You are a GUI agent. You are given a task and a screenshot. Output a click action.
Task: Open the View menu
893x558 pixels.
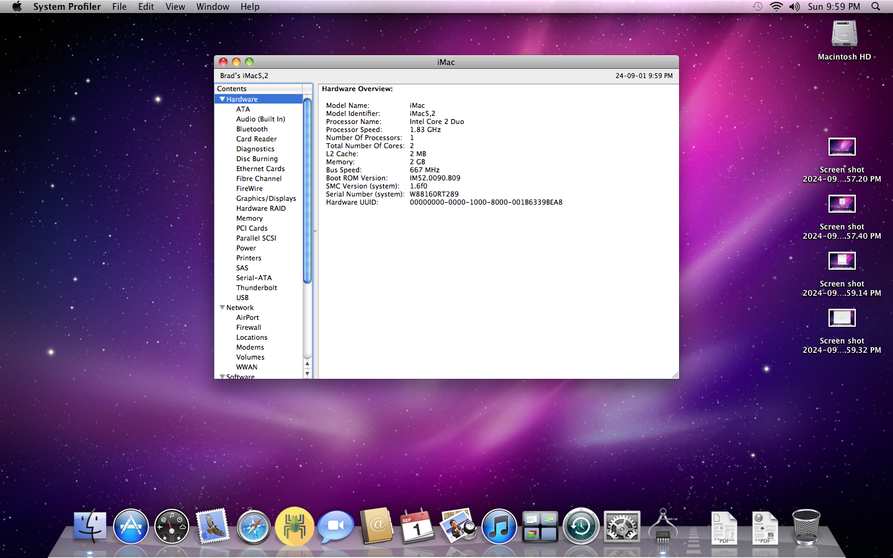click(x=175, y=7)
